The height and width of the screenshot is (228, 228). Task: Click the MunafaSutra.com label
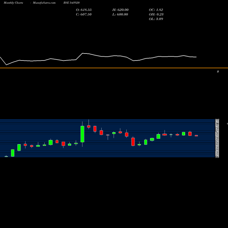44,3
